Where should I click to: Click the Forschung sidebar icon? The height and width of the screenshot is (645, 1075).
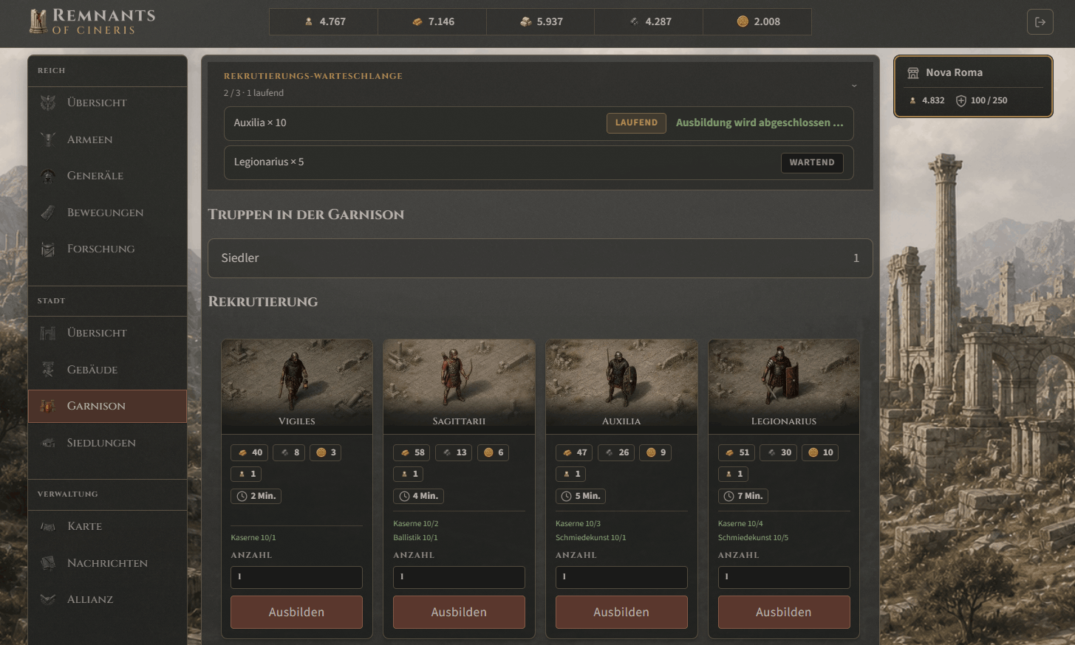48,249
